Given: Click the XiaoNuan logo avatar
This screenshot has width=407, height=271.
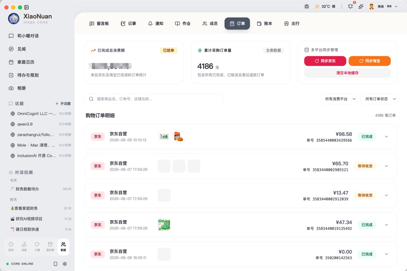Looking at the screenshot, I should [14, 19].
